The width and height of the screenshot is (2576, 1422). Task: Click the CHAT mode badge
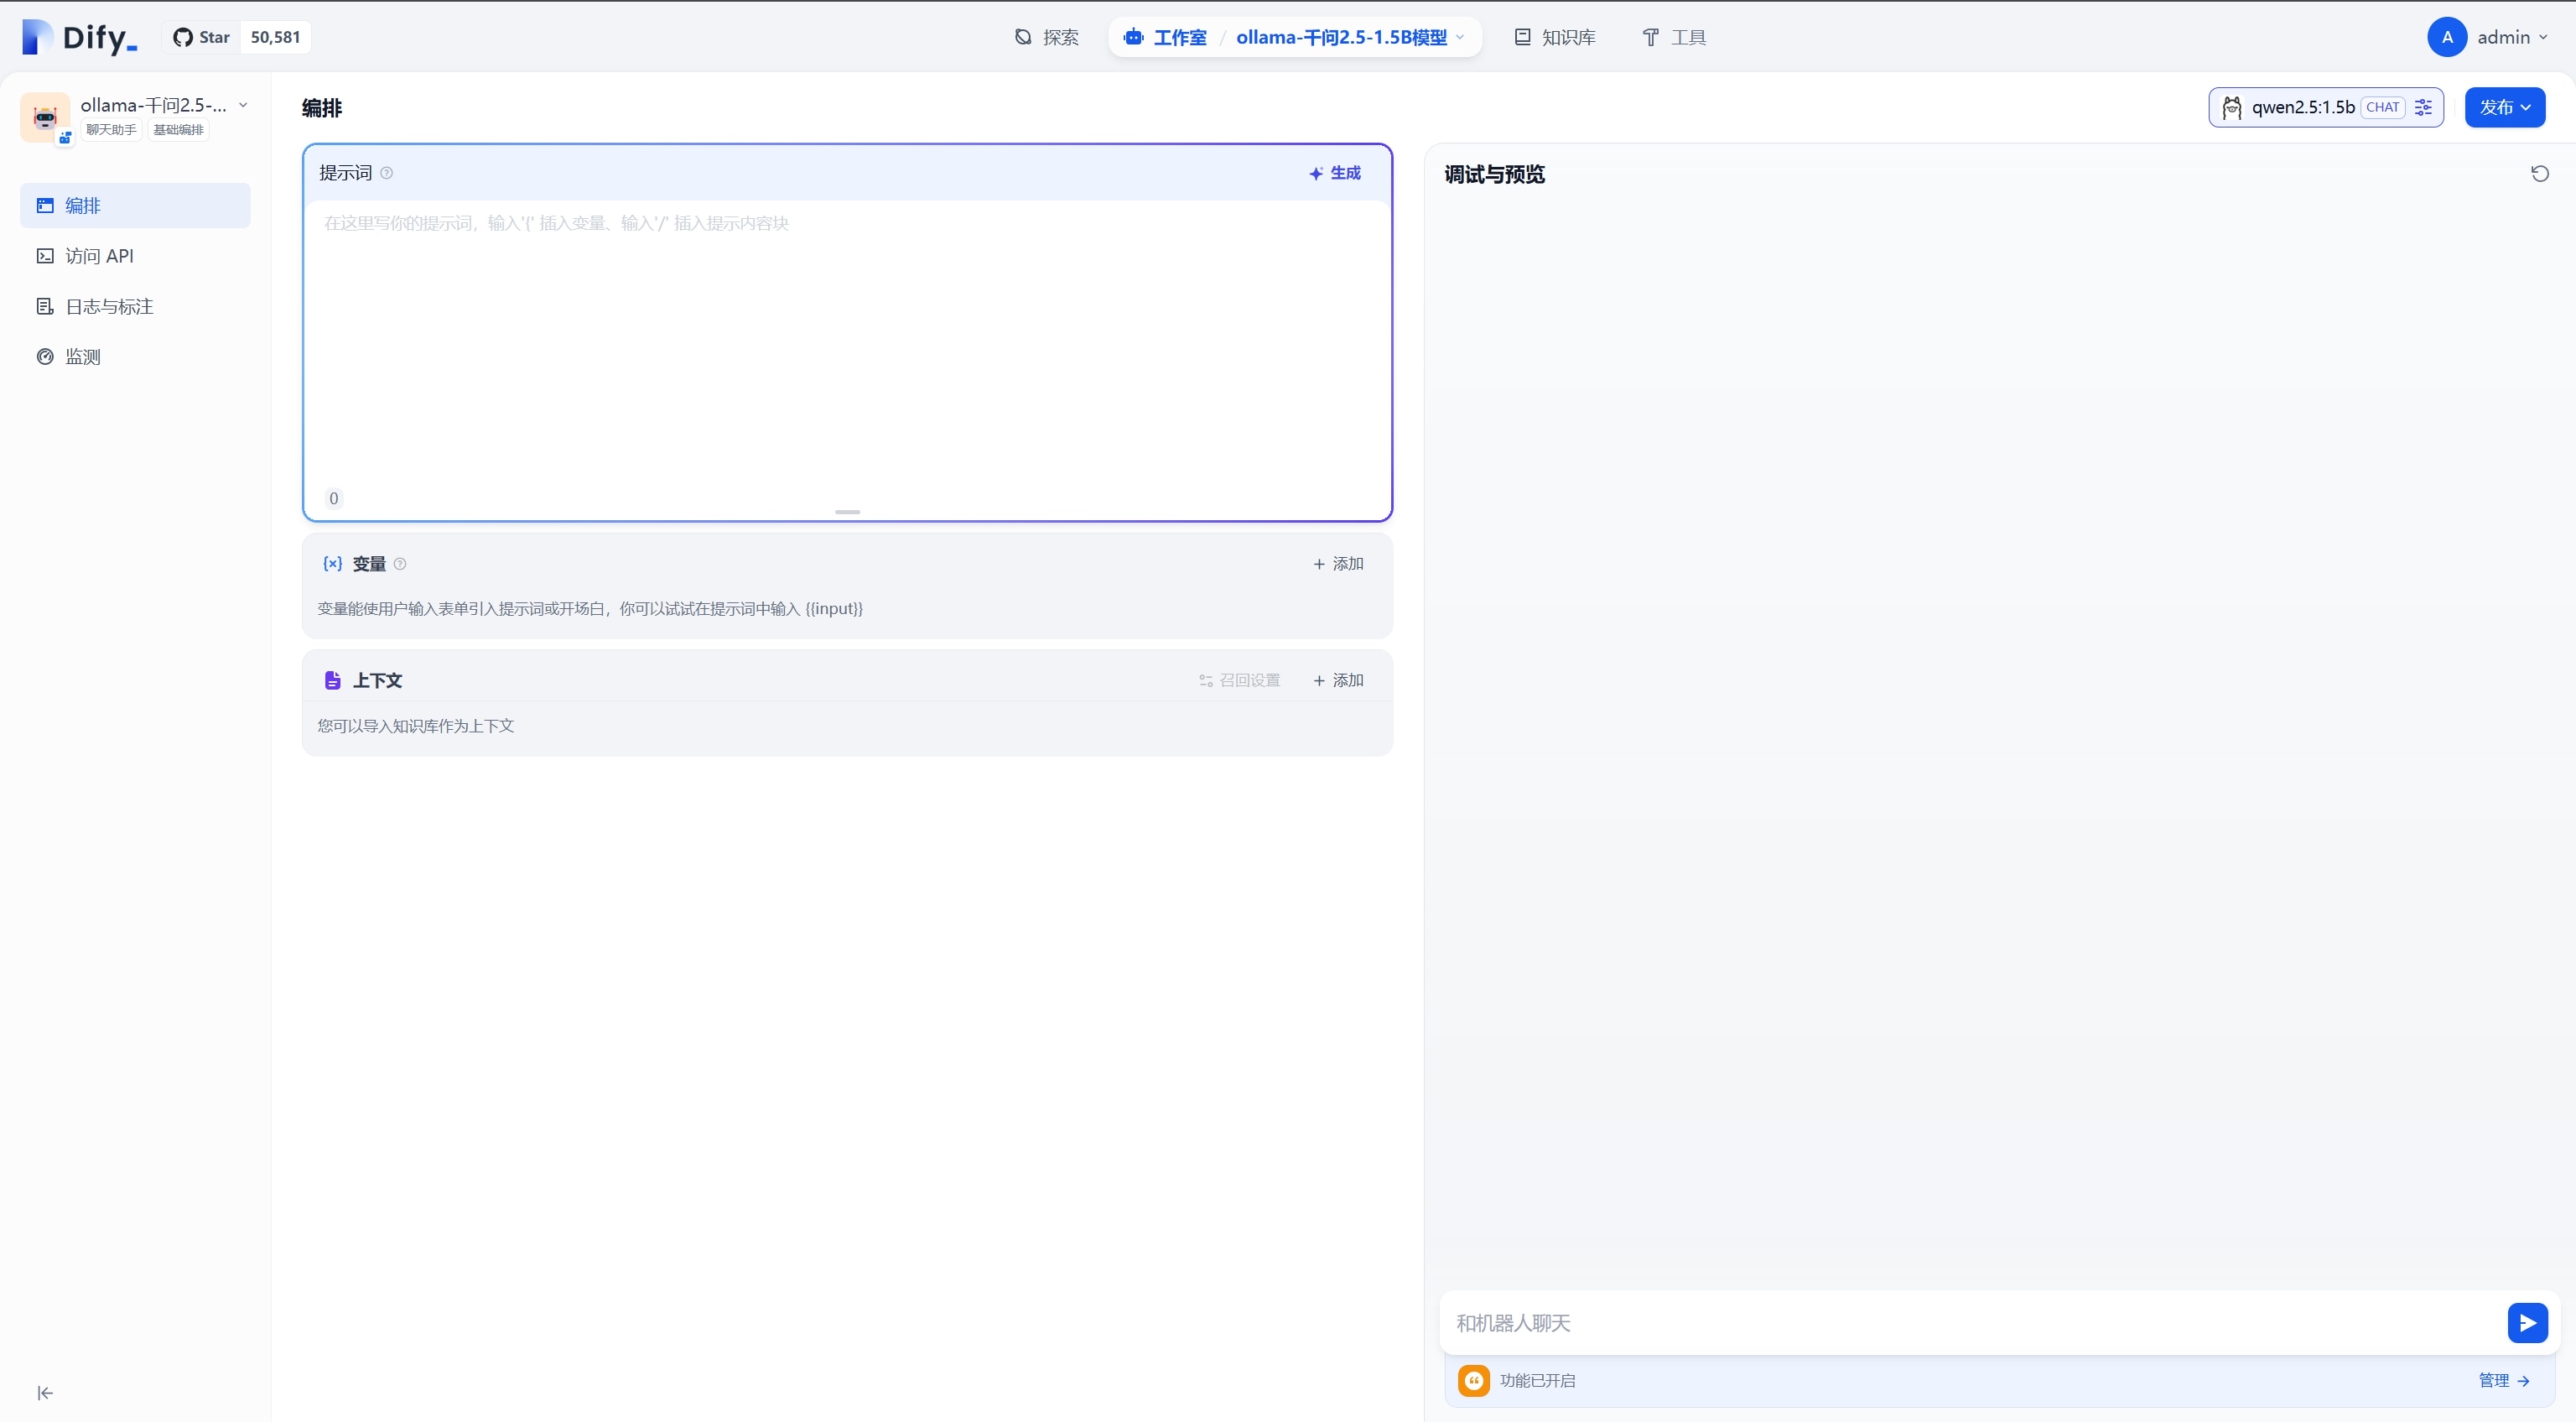point(2383,107)
